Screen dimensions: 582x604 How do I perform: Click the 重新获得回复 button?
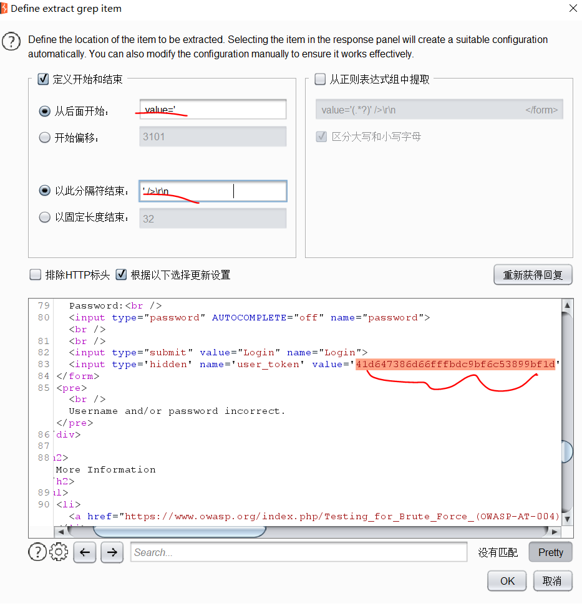point(533,275)
